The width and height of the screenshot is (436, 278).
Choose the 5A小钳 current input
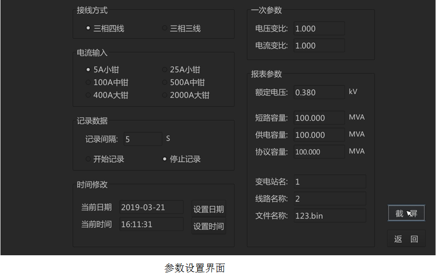pos(88,70)
